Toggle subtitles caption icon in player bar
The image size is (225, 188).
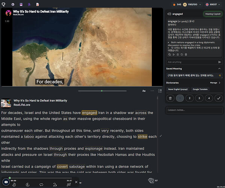pos(69,185)
